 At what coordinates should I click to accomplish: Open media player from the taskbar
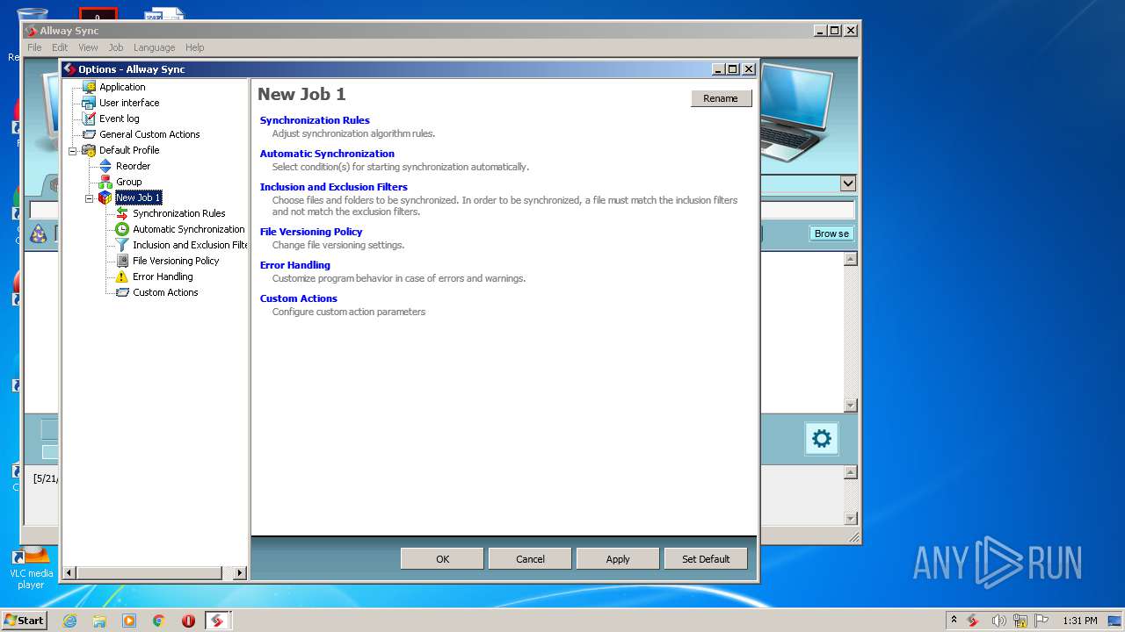point(129,621)
